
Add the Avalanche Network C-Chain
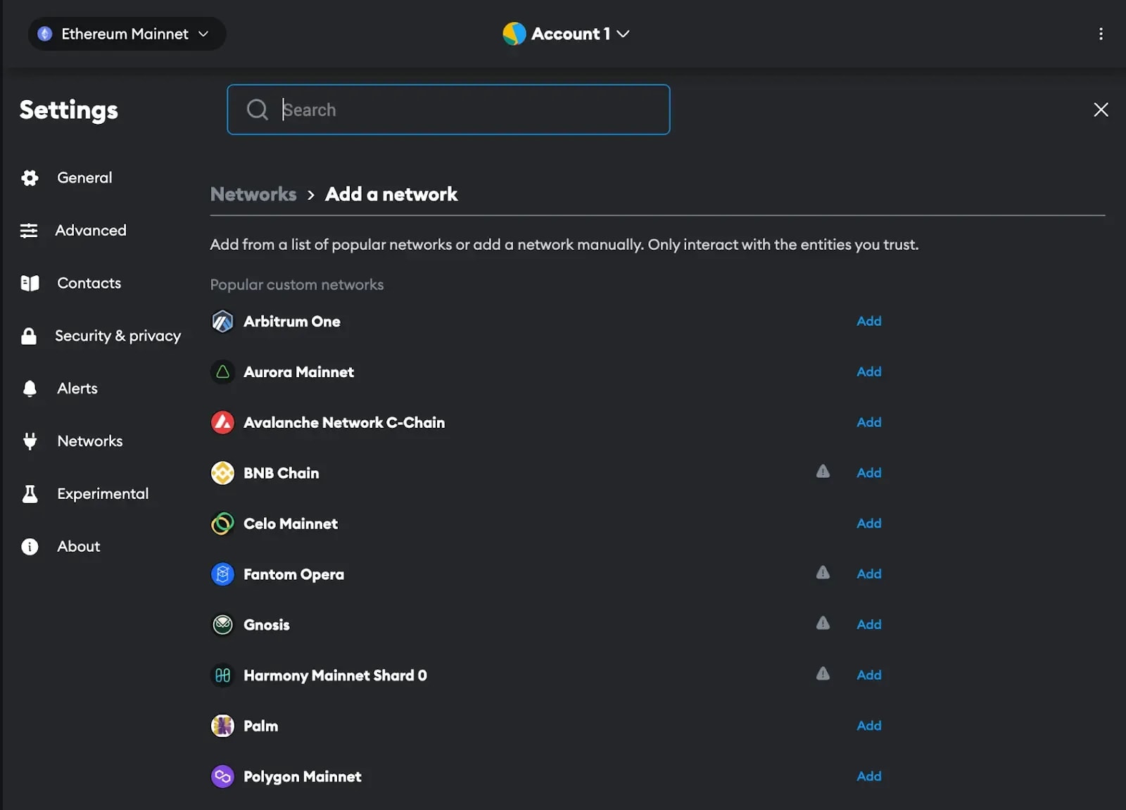tap(869, 423)
